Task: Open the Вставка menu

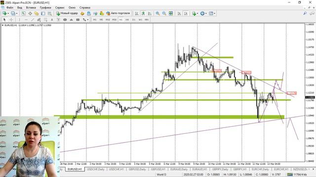Action: point(31,8)
